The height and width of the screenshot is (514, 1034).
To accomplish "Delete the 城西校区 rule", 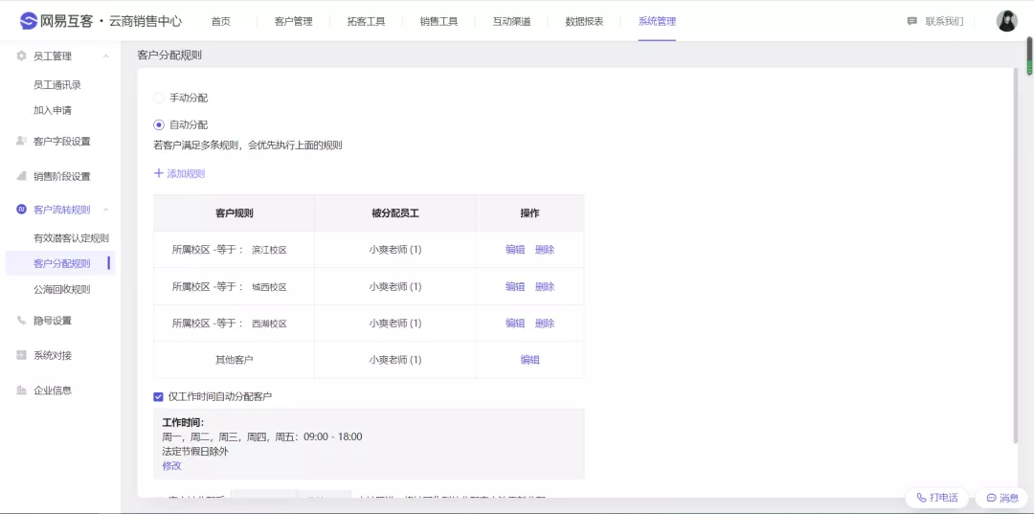I will click(x=545, y=286).
